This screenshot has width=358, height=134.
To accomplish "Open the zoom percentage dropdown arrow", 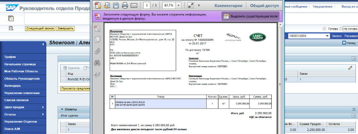I will (179, 5).
